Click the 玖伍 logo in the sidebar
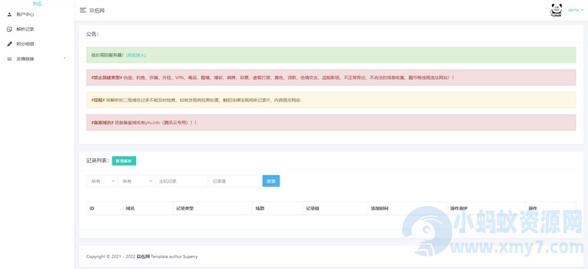Viewport: 588px width, 269px height. pyautogui.click(x=37, y=4)
